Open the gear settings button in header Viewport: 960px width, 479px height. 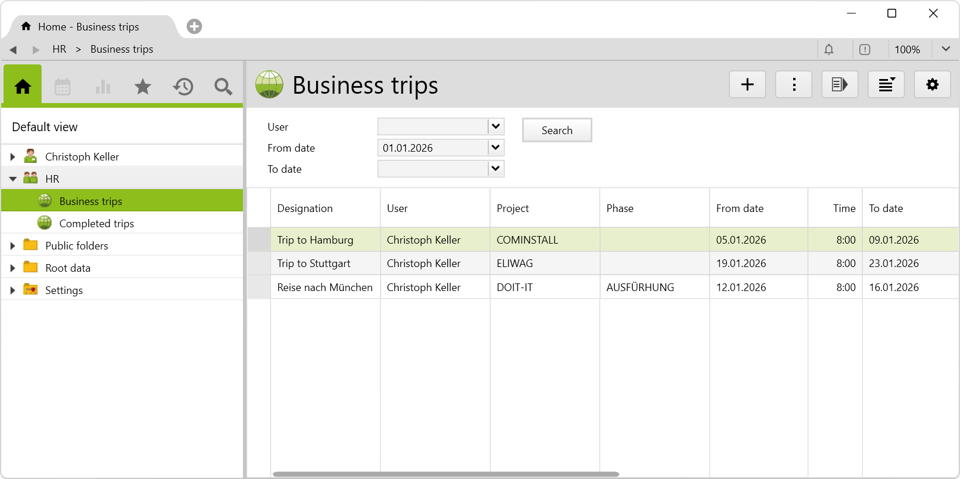932,85
